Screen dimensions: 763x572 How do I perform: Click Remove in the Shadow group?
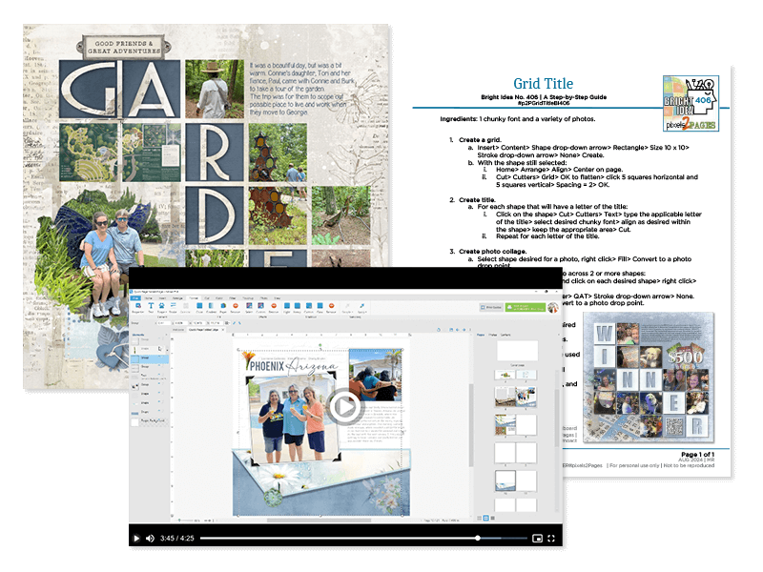point(331,308)
